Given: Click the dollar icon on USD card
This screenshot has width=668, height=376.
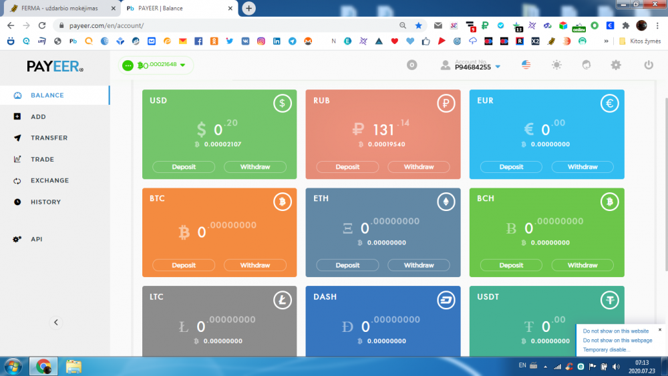Looking at the screenshot, I should [x=282, y=103].
